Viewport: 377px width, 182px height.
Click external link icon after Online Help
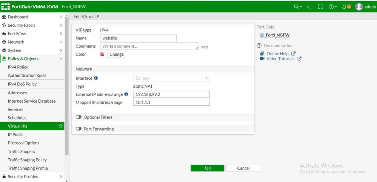coord(293,54)
